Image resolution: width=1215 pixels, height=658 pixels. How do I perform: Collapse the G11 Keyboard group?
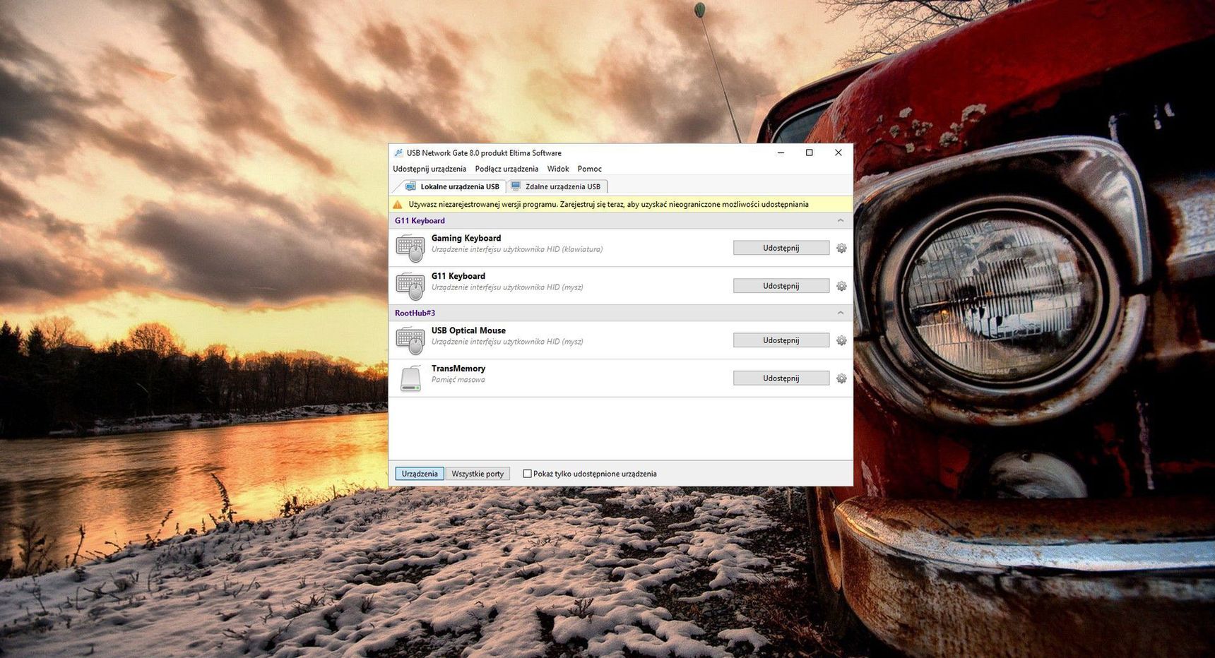(841, 221)
